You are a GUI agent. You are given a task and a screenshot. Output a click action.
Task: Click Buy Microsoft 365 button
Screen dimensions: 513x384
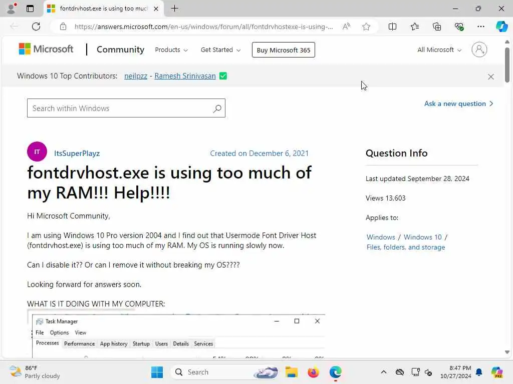284,50
